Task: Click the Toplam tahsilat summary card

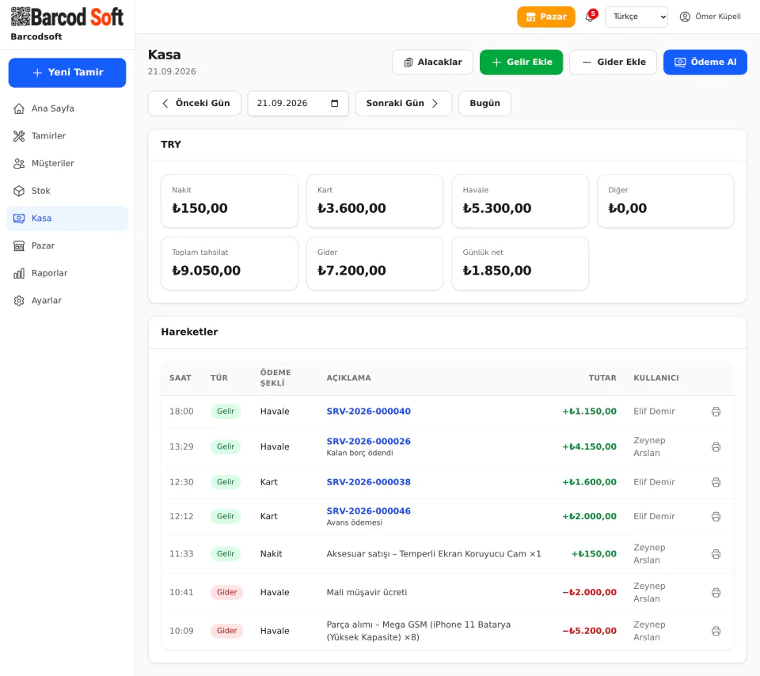Action: pyautogui.click(x=230, y=264)
